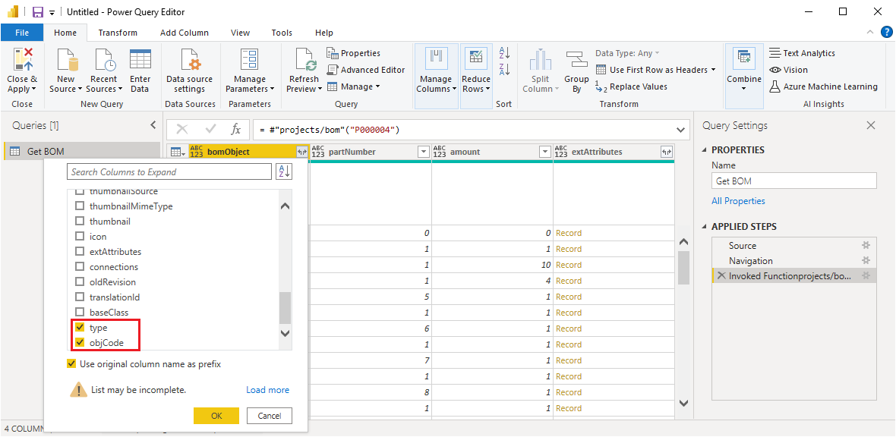The width and height of the screenshot is (896, 437).
Task: Open the Manage Columns dropdown
Action: coord(436,83)
